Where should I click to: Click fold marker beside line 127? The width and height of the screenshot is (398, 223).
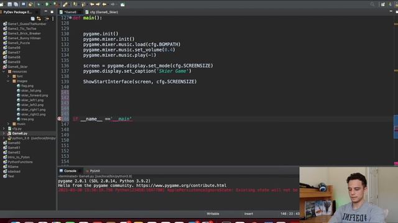point(70,18)
